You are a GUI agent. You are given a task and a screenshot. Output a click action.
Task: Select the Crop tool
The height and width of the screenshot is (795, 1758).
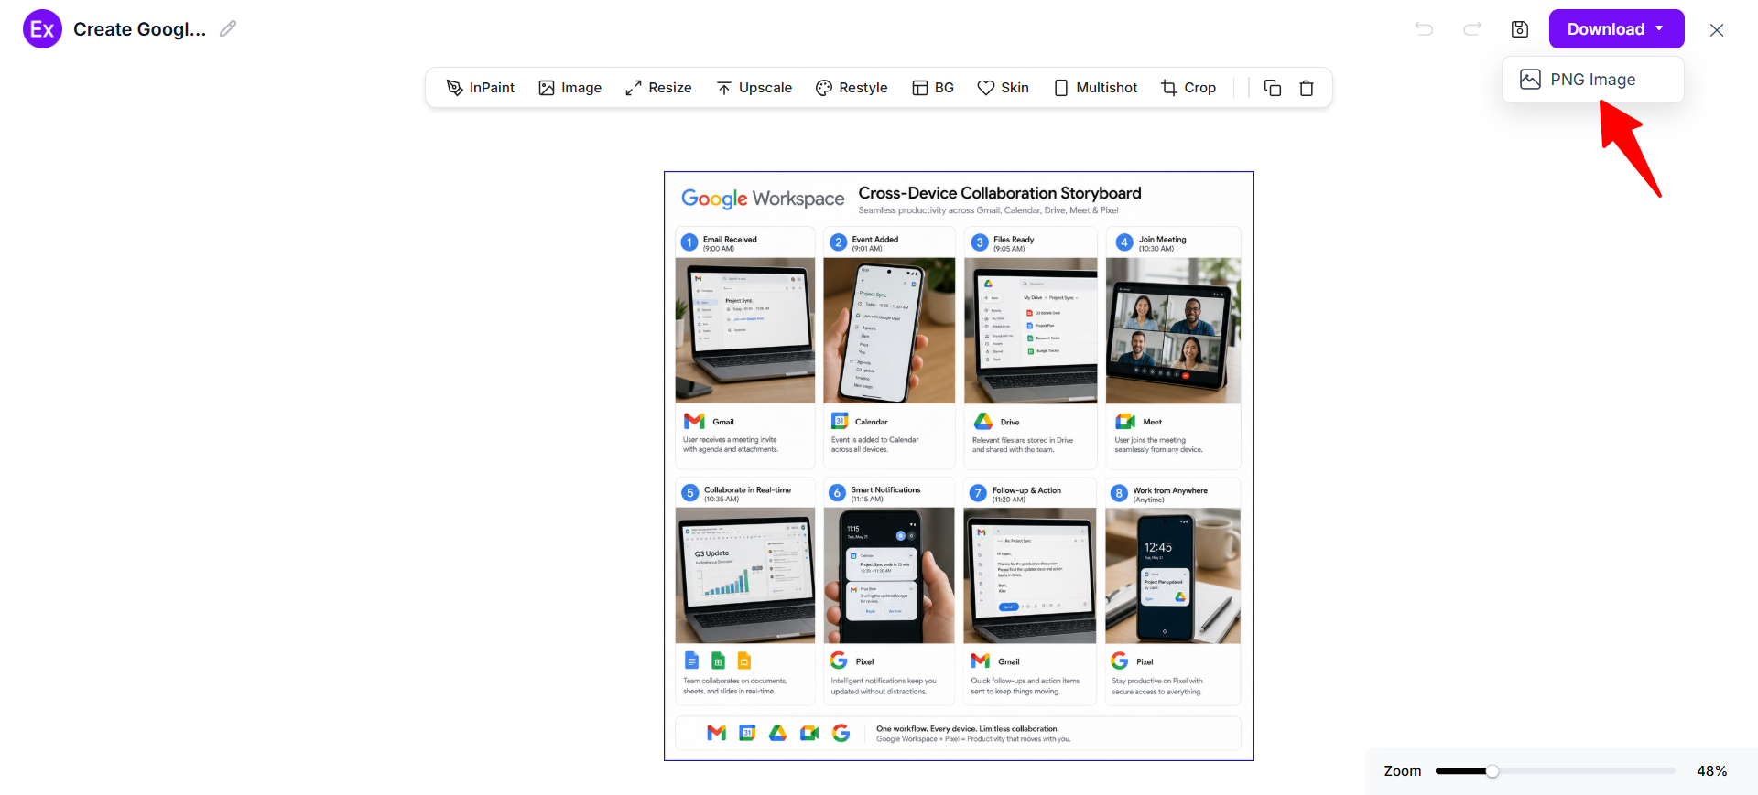1188,88
